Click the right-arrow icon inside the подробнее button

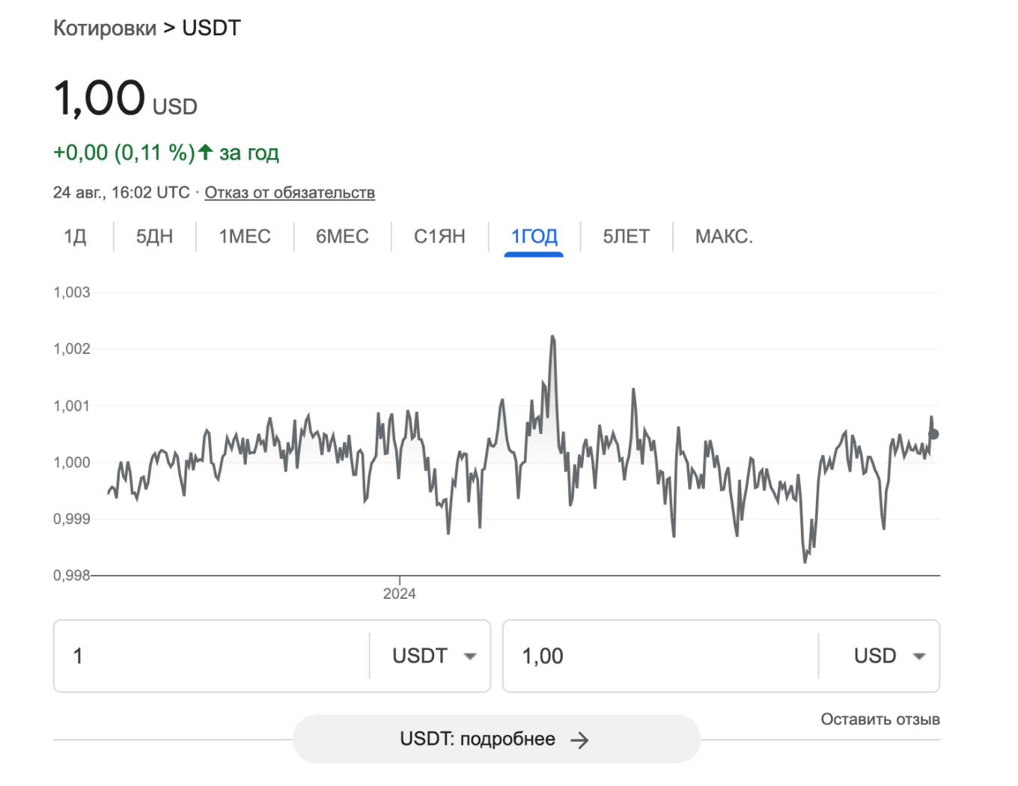point(581,739)
